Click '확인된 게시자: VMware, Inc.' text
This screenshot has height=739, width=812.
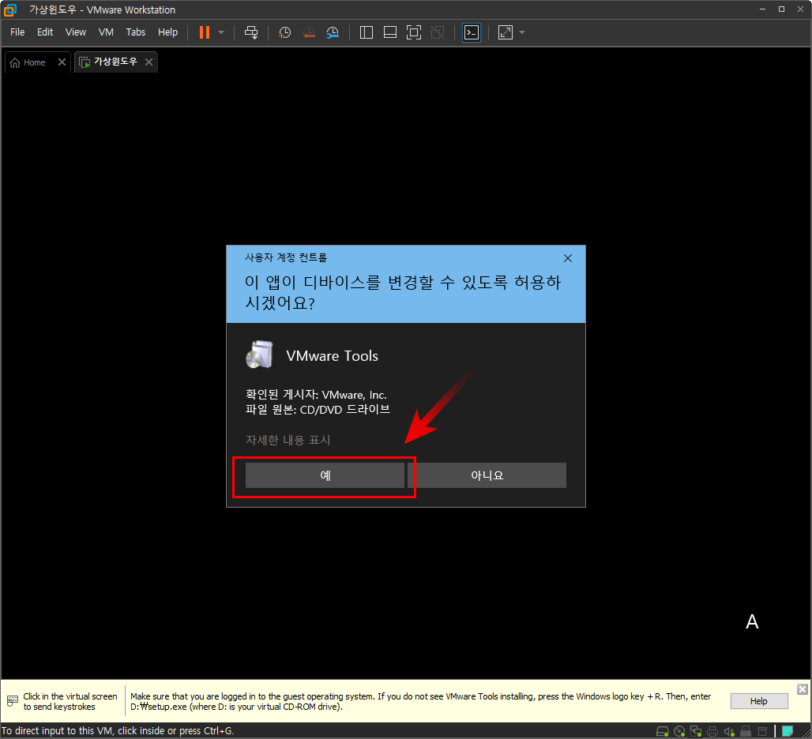pyautogui.click(x=316, y=395)
